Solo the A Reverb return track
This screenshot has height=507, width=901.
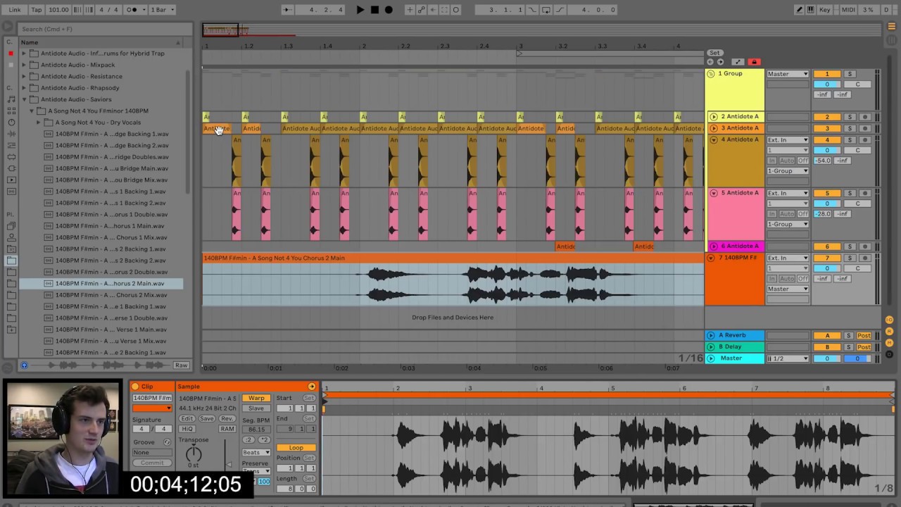849,336
